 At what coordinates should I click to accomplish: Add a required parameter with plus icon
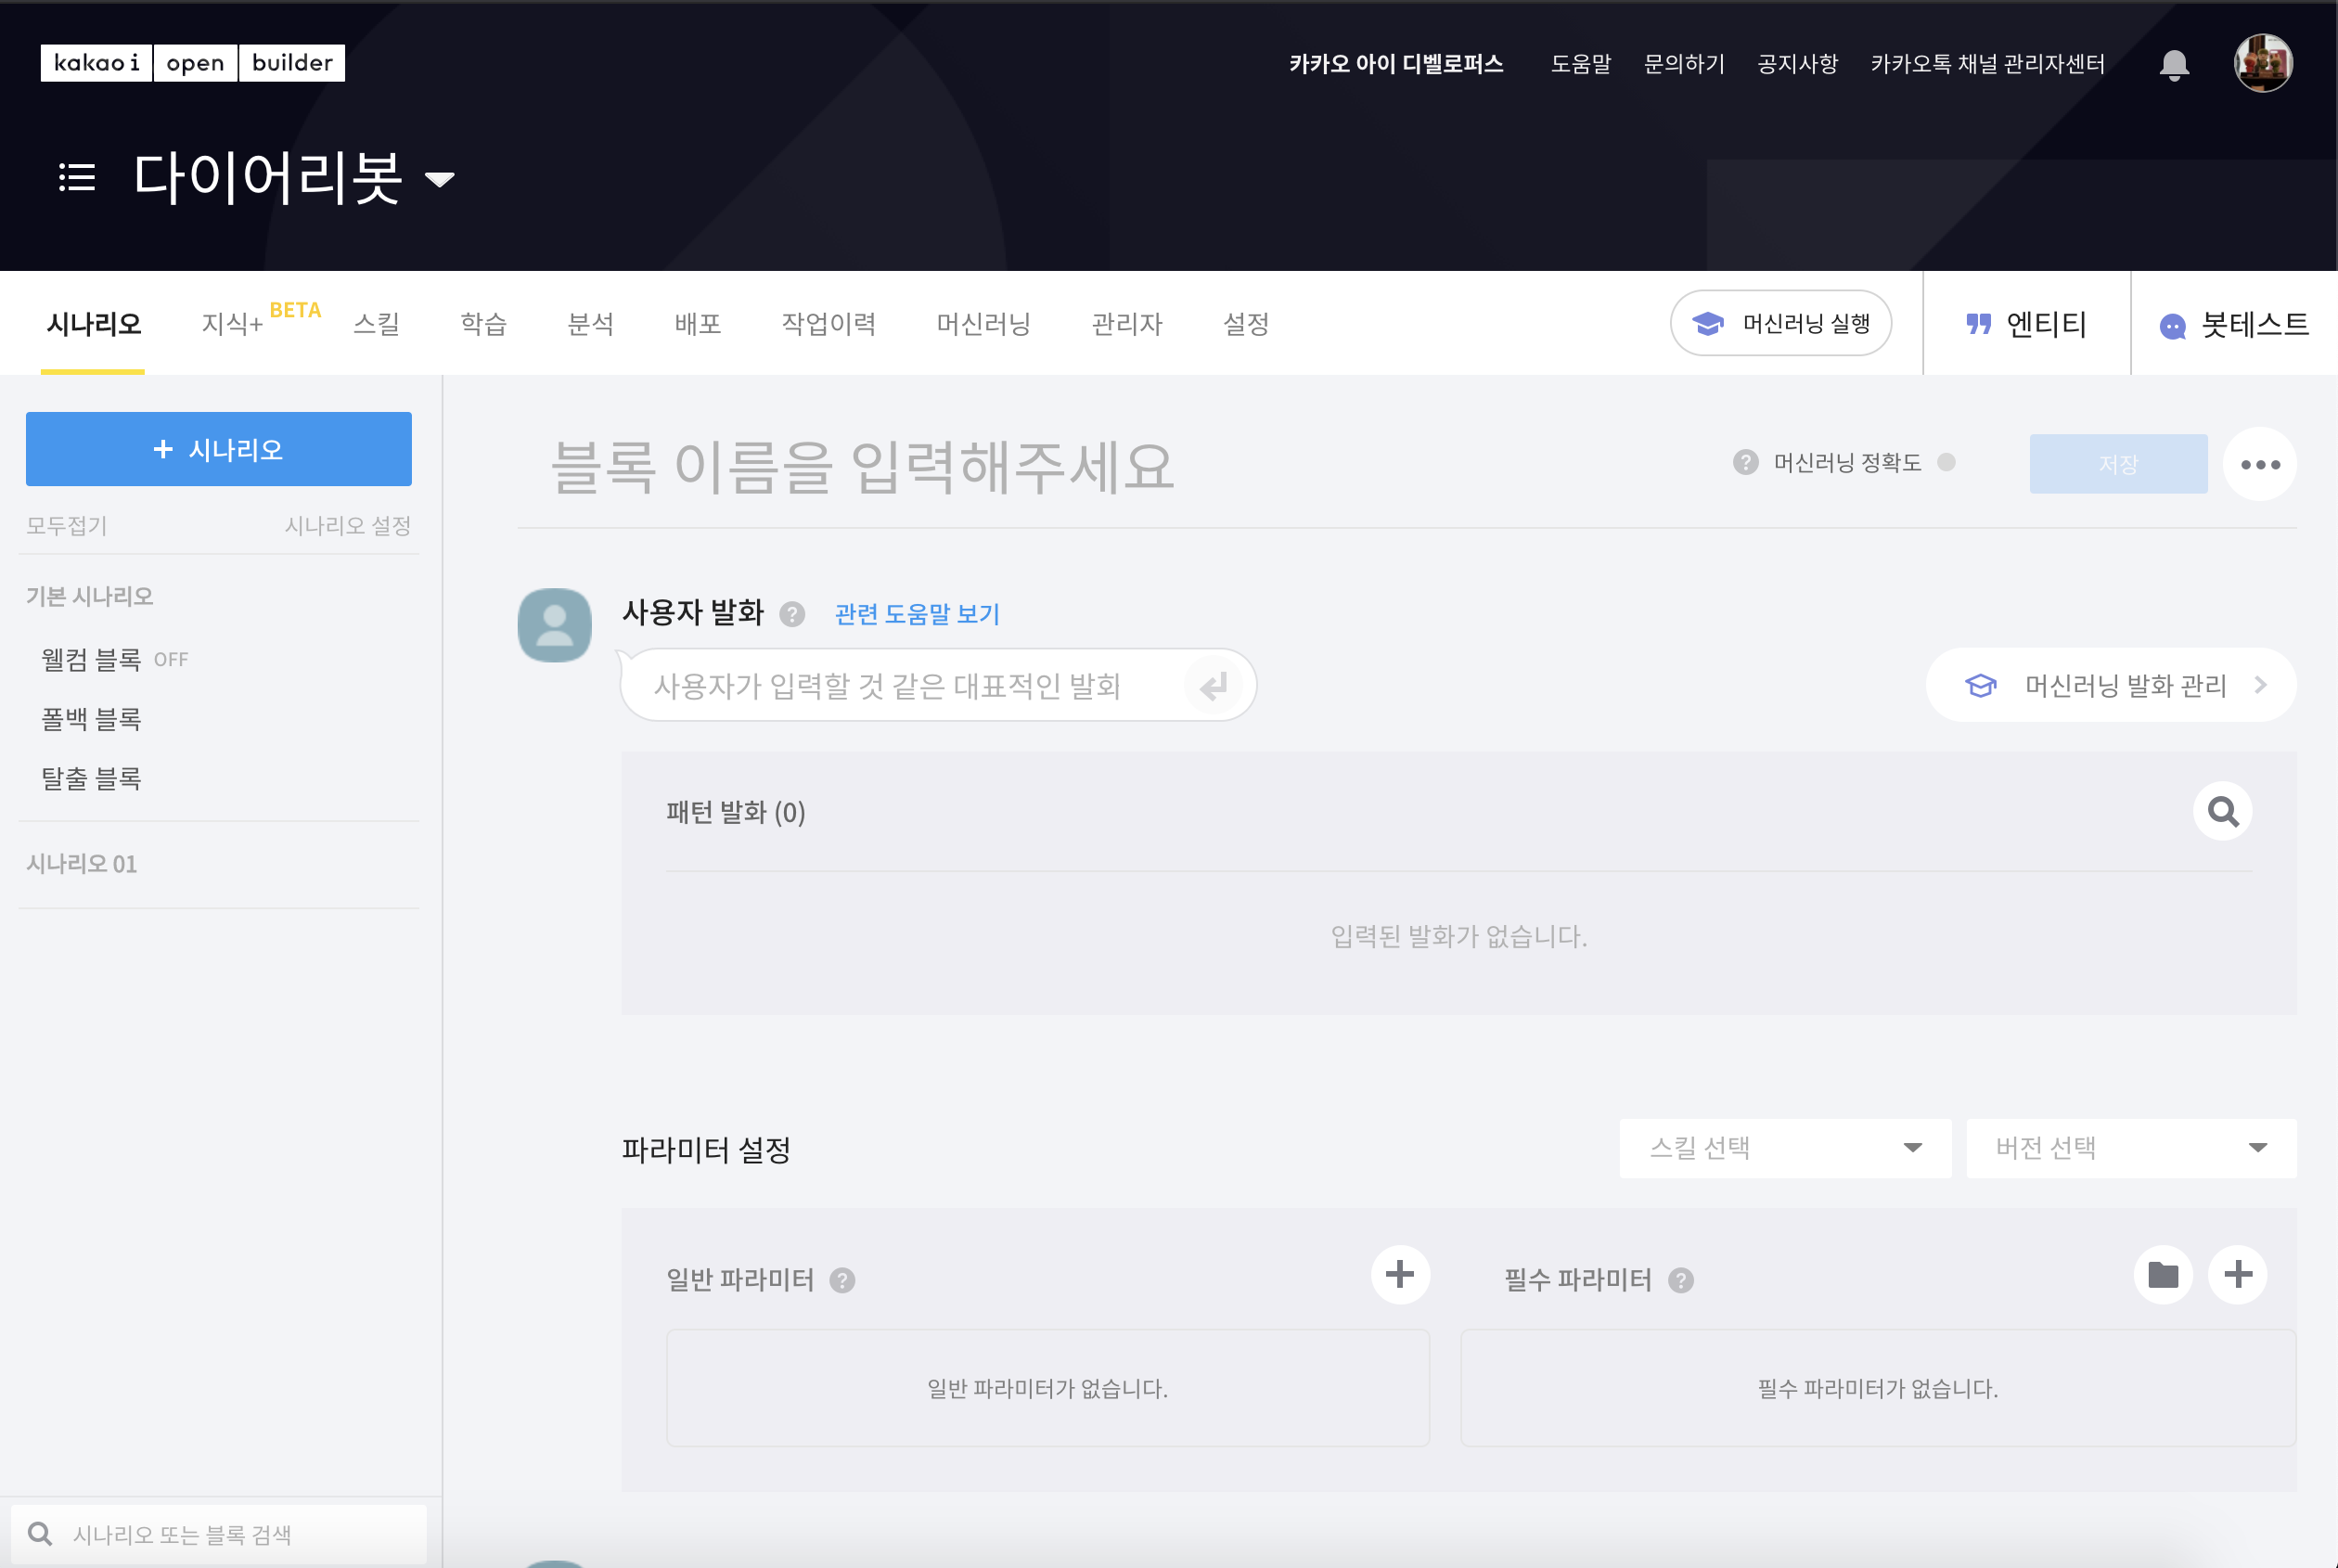pyautogui.click(x=2237, y=1275)
